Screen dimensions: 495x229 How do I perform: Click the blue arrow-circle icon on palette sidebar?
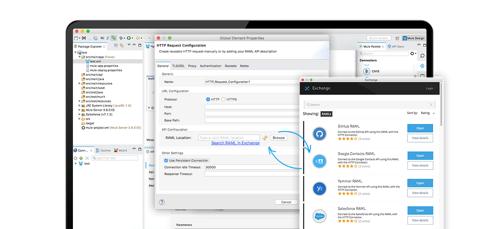click(422, 66)
